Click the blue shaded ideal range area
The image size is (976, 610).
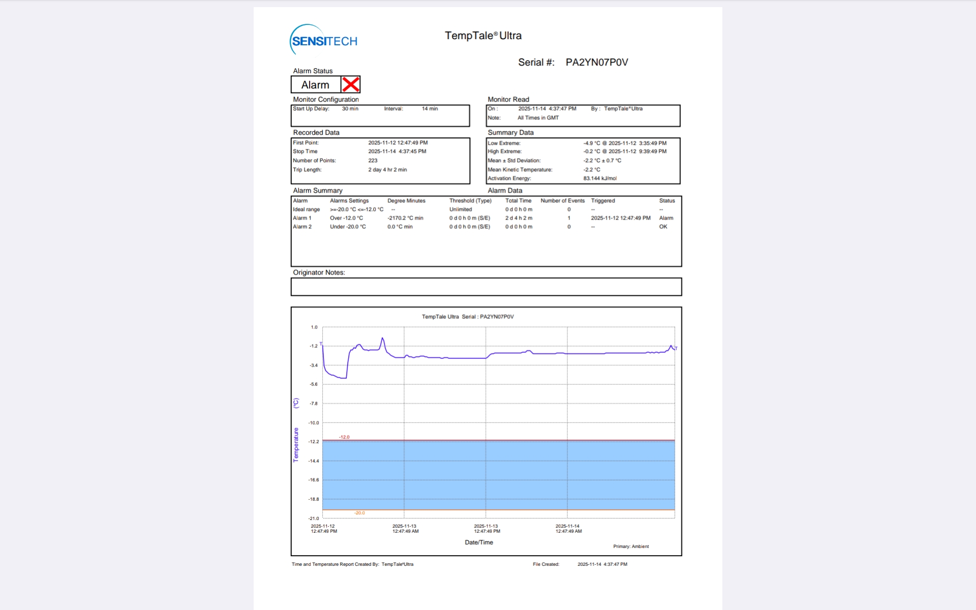point(498,475)
